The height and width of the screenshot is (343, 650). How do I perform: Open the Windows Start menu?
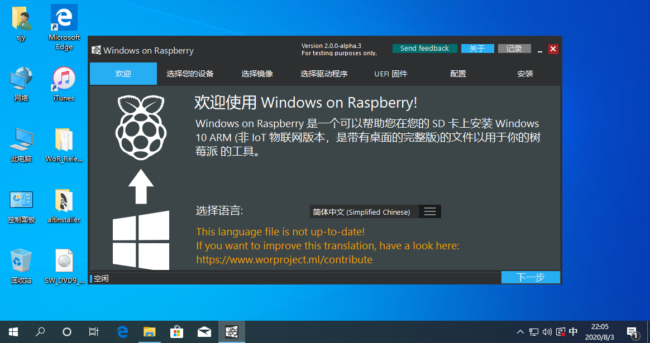point(13,332)
